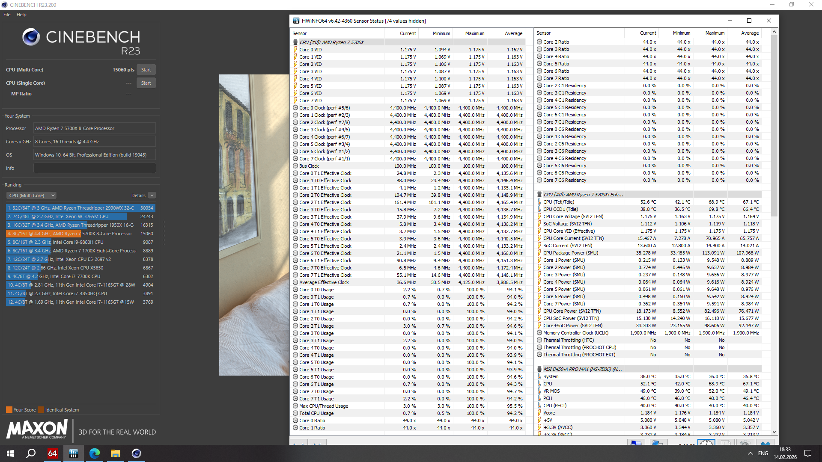Viewport: 822px width, 462px height.
Task: Click the Cinebench R23 logo icon
Action: 31,37
